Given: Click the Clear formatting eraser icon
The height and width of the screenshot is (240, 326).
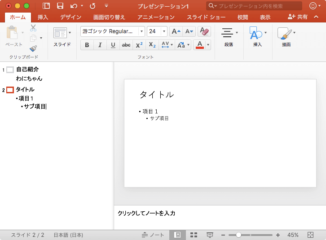Looking at the screenshot, I should (204, 31).
